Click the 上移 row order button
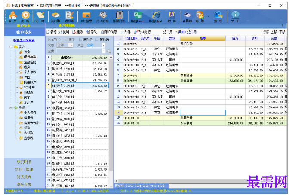 274,32
